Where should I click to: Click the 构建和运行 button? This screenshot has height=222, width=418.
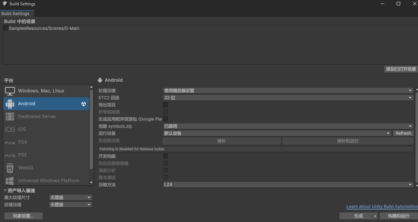[x=398, y=216]
